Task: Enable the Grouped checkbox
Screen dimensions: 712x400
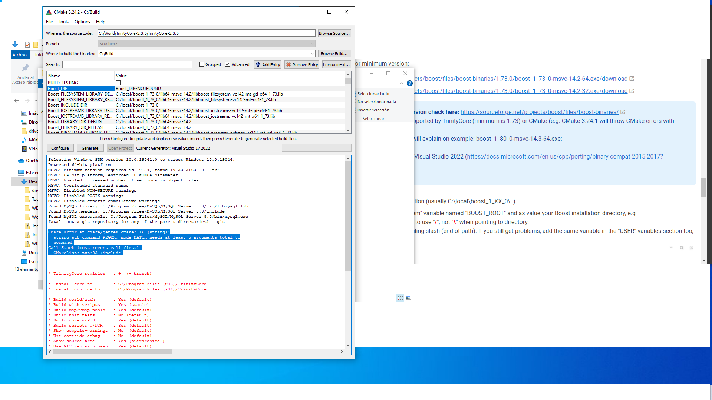Action: pos(201,64)
